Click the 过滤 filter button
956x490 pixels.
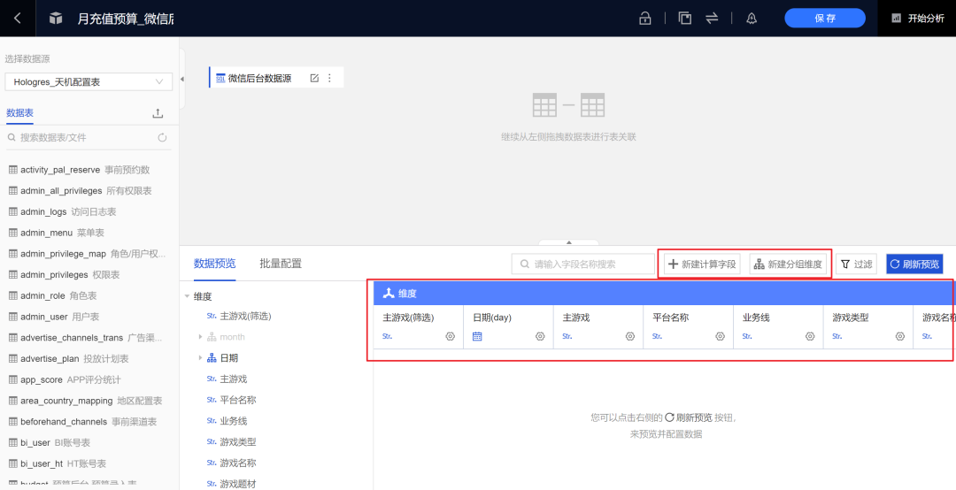click(856, 264)
